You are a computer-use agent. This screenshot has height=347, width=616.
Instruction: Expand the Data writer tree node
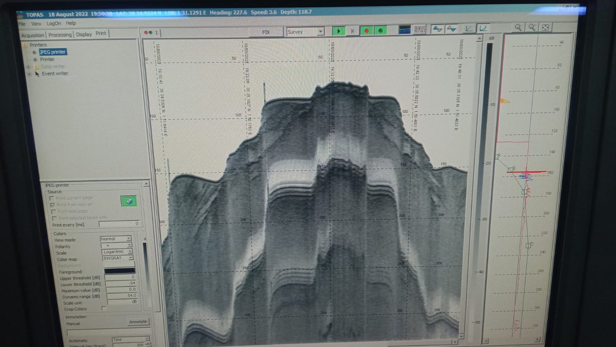click(29, 66)
